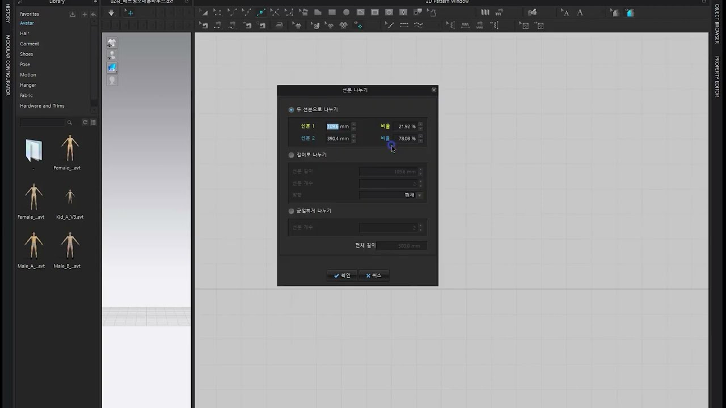Click the 선분 1 length input field
The width and height of the screenshot is (726, 408).
pyautogui.click(x=338, y=126)
